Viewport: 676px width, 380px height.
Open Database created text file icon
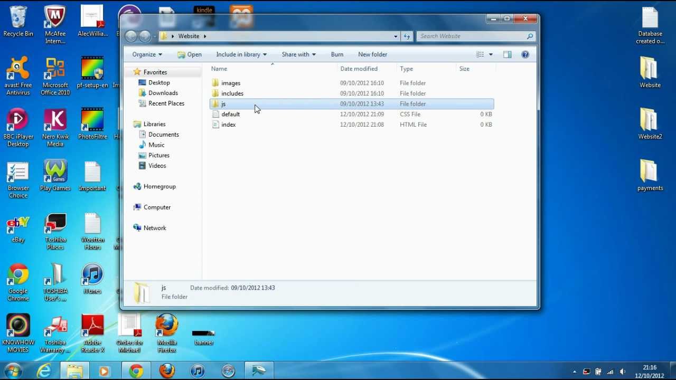pyautogui.click(x=650, y=25)
